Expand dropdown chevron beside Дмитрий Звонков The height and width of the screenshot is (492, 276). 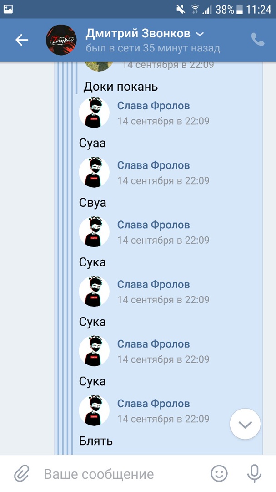point(200,34)
